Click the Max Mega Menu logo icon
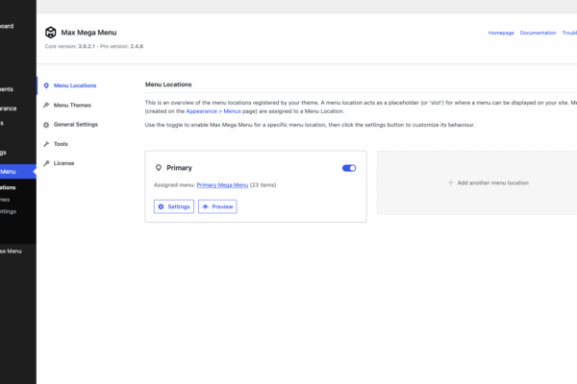Image resolution: width=577 pixels, height=384 pixels. [x=50, y=33]
